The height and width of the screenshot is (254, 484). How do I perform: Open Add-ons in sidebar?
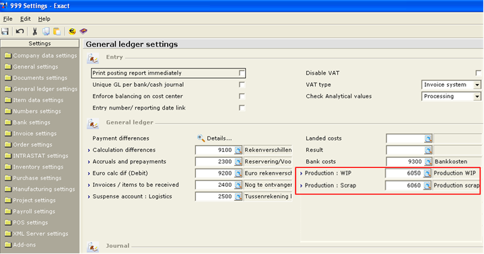pyautogui.click(x=20, y=245)
